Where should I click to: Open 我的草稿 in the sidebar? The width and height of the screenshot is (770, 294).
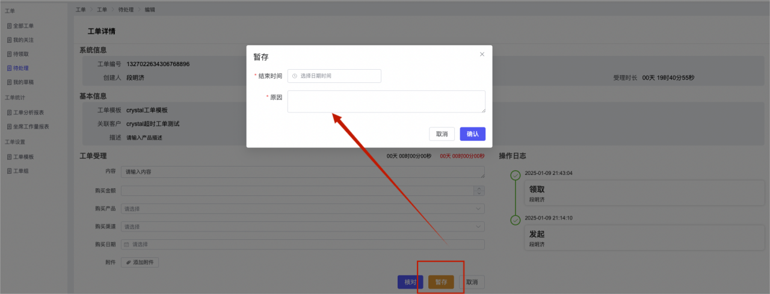[x=23, y=82]
